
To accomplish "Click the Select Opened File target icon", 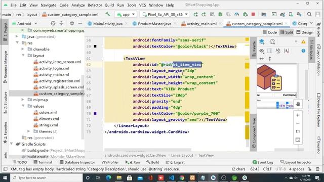I will (53, 24).
